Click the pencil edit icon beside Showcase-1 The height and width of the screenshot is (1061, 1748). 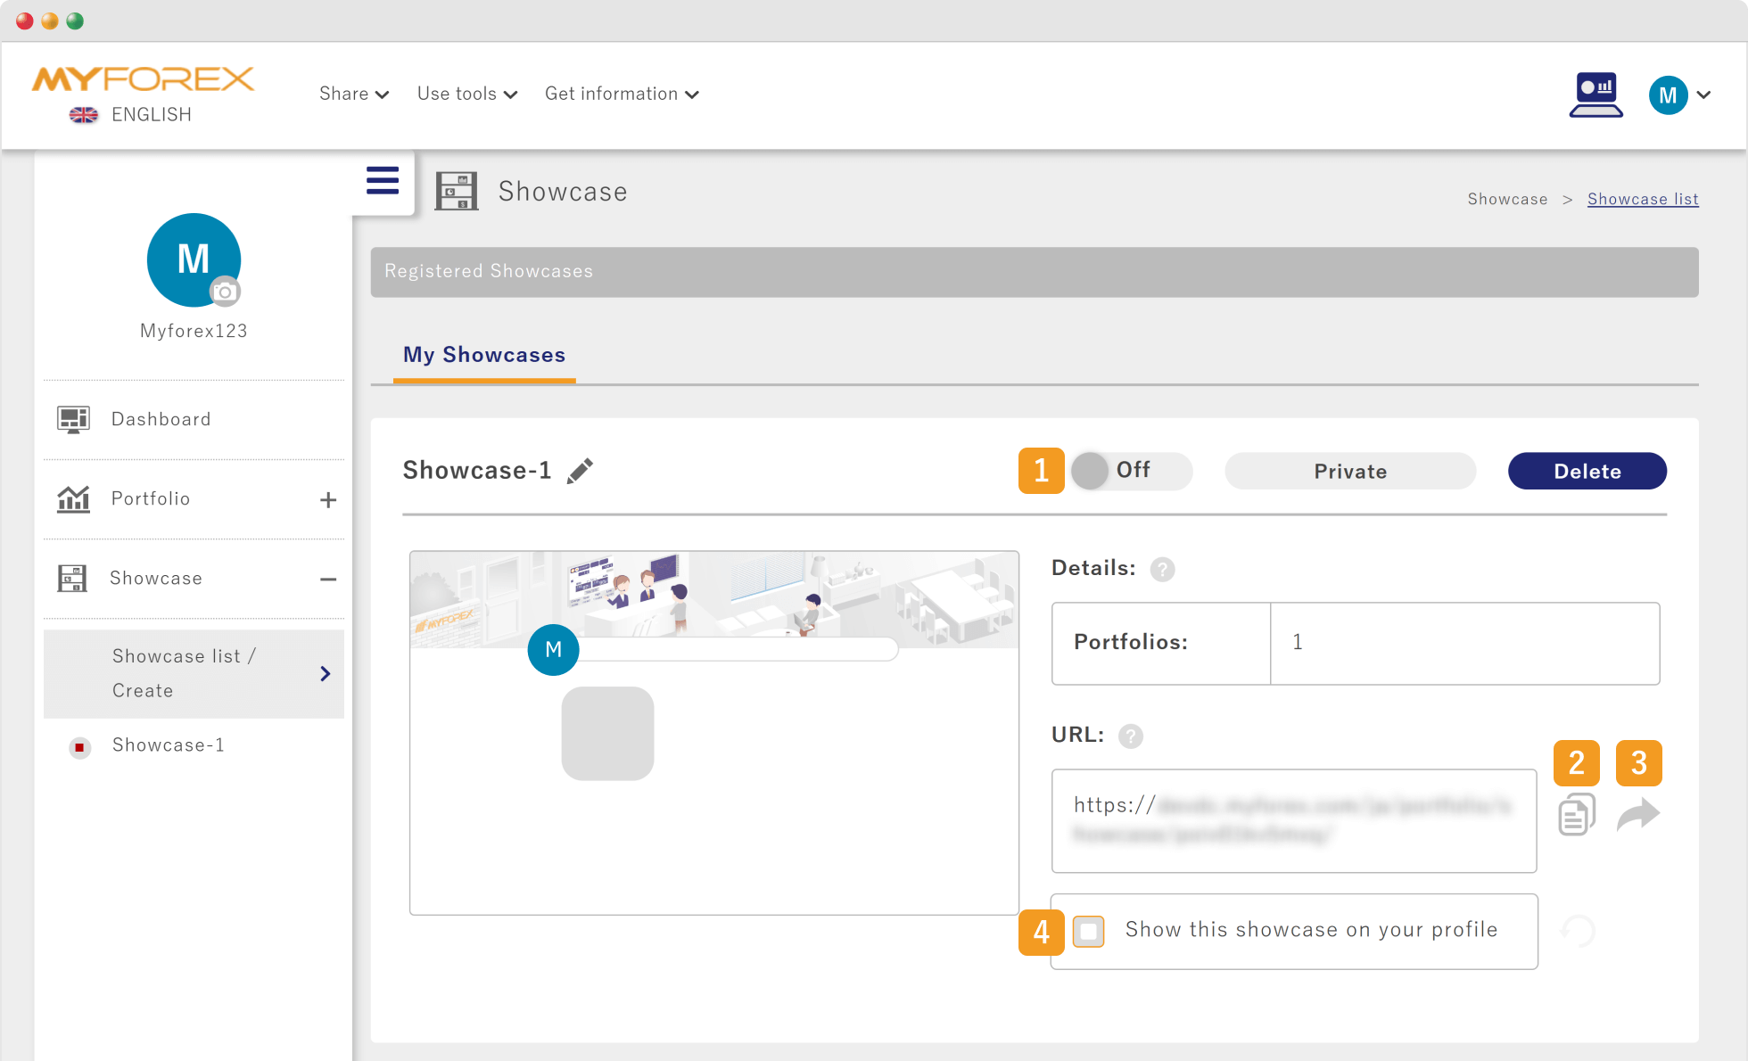tap(580, 471)
